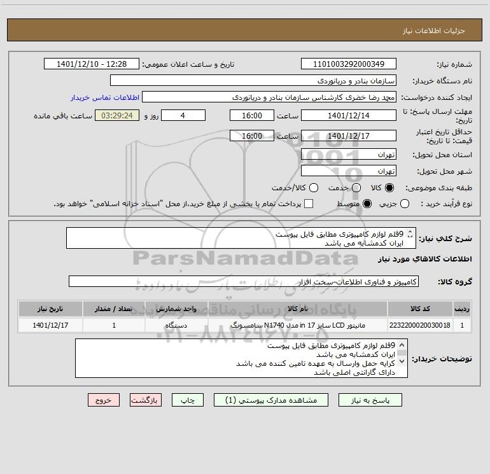Image resolution: width=490 pixels, height=474 pixels.
Task: Click the تاریخ نیاز column header
Action: tap(50, 309)
